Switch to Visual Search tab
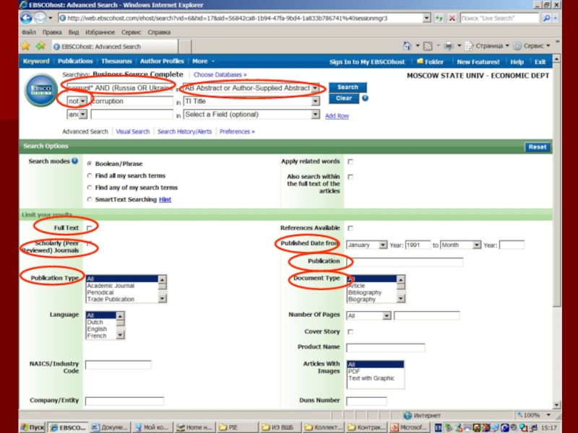This screenshot has width=578, height=433. point(133,131)
